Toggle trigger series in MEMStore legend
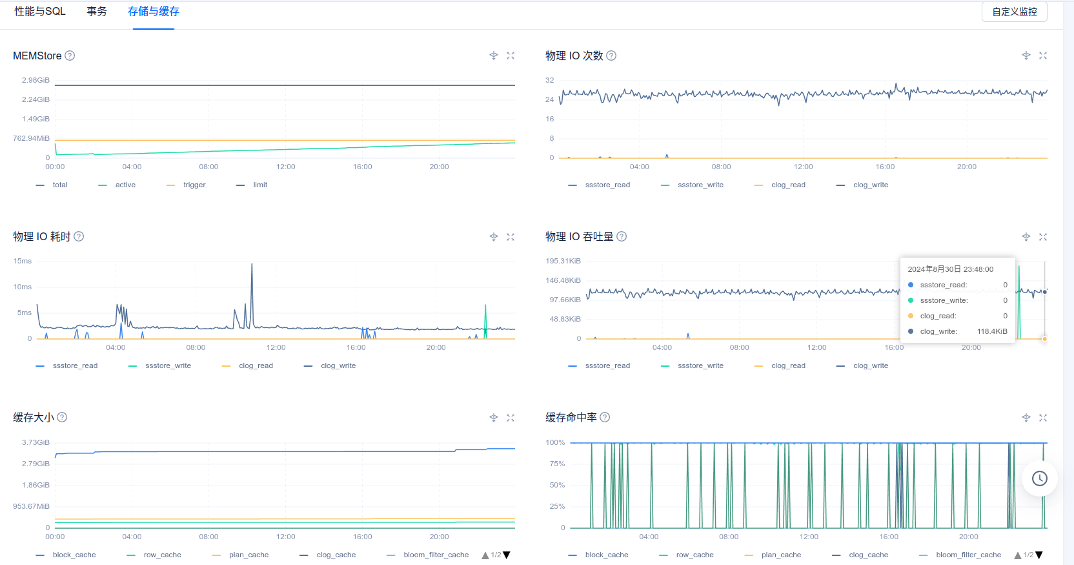Image resolution: width=1074 pixels, height=565 pixels. click(186, 185)
